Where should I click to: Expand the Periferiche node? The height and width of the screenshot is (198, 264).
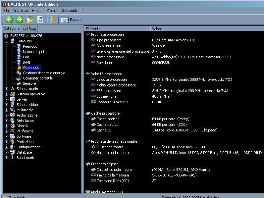pos(6,131)
